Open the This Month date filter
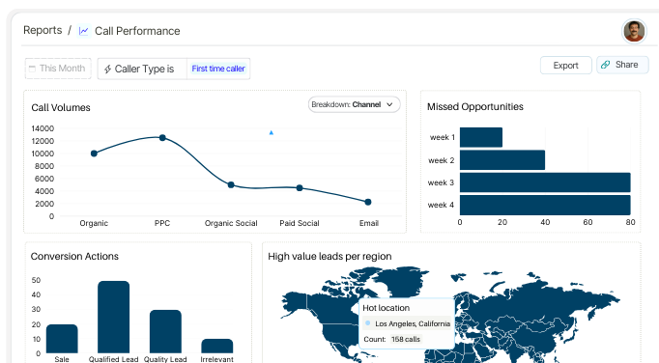 58,69
